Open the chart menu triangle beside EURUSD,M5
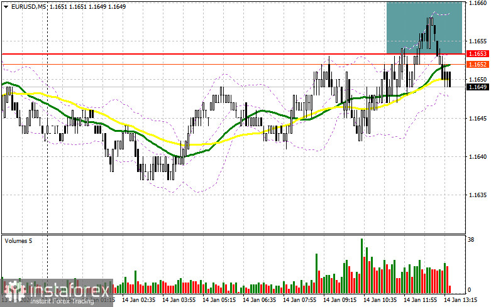 pyautogui.click(x=6, y=6)
